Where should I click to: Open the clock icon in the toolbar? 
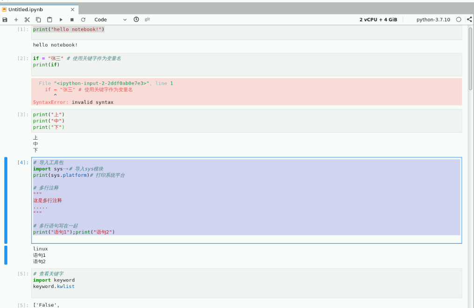136,20
